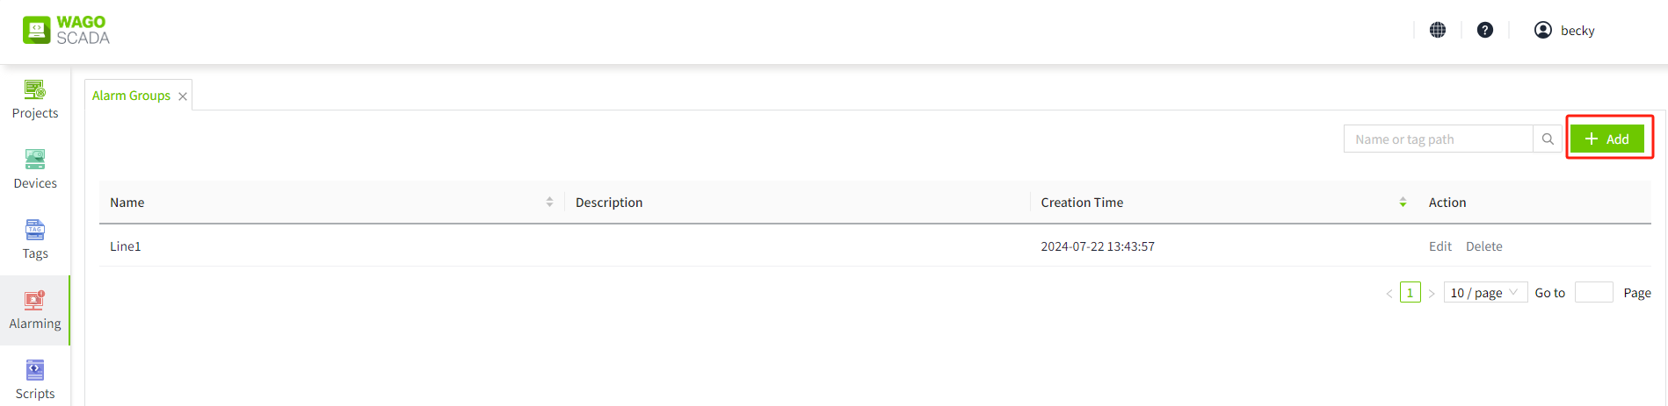1668x406 pixels.
Task: Edit the Line1 alarm group
Action: tap(1440, 246)
